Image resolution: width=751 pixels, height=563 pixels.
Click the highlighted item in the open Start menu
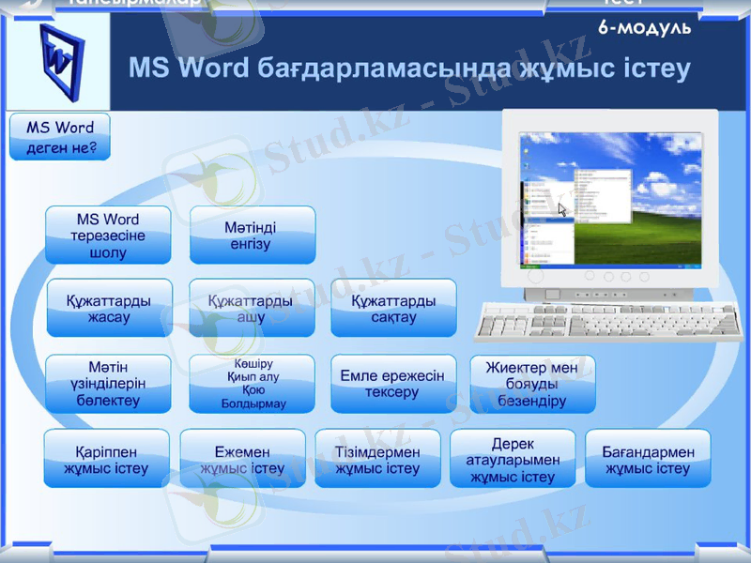[x=547, y=220]
